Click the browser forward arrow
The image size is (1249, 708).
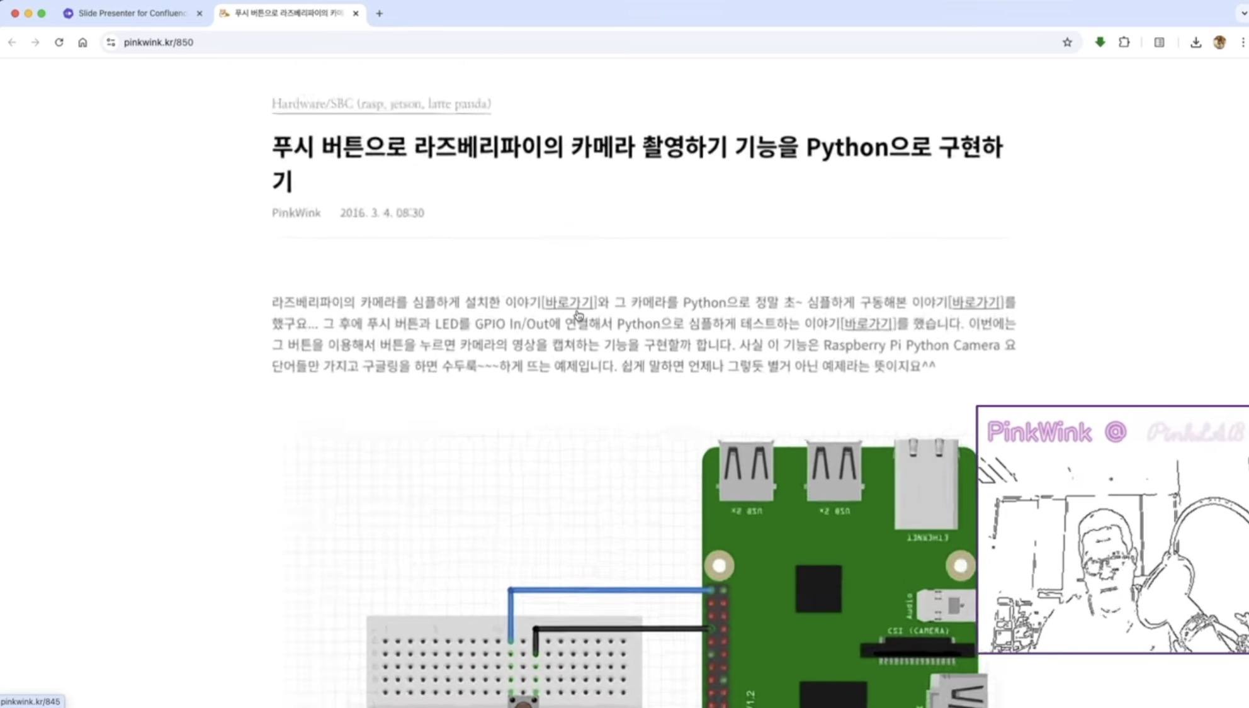pos(35,42)
